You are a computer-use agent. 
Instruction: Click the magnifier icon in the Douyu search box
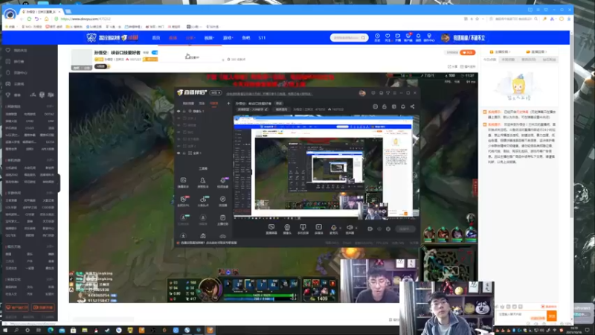tap(363, 38)
